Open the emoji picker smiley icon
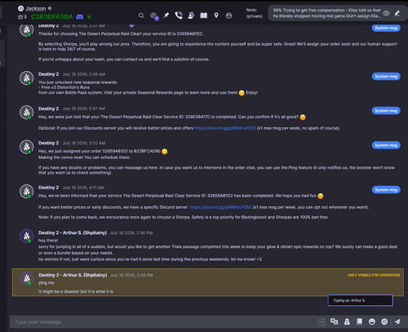This screenshot has height=332, width=408. (372, 321)
